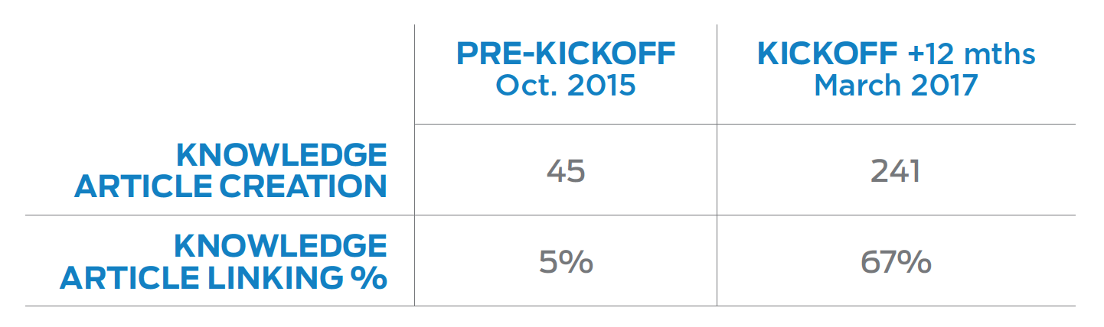
Task: Click the March 2017 date text
Action: [x=896, y=85]
